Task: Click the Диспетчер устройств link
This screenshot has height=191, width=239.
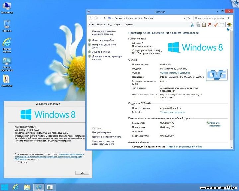Action: tap(103, 40)
